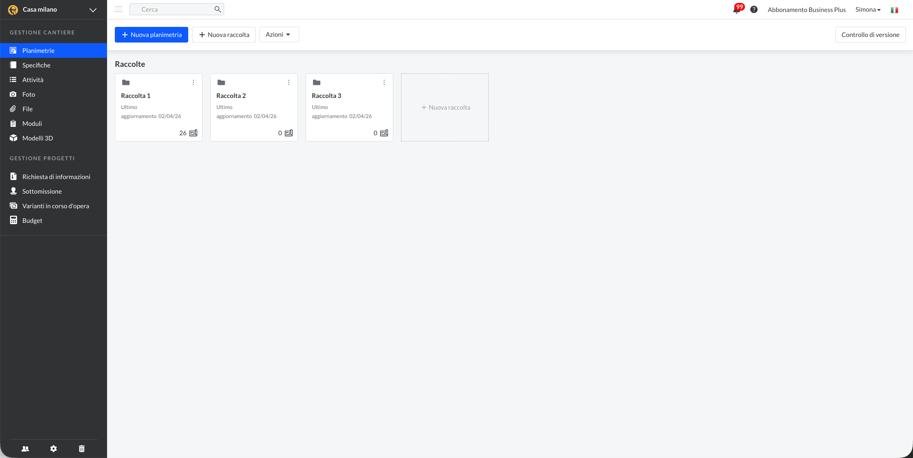
Task: Click the search magnifier icon
Action: 218,9
